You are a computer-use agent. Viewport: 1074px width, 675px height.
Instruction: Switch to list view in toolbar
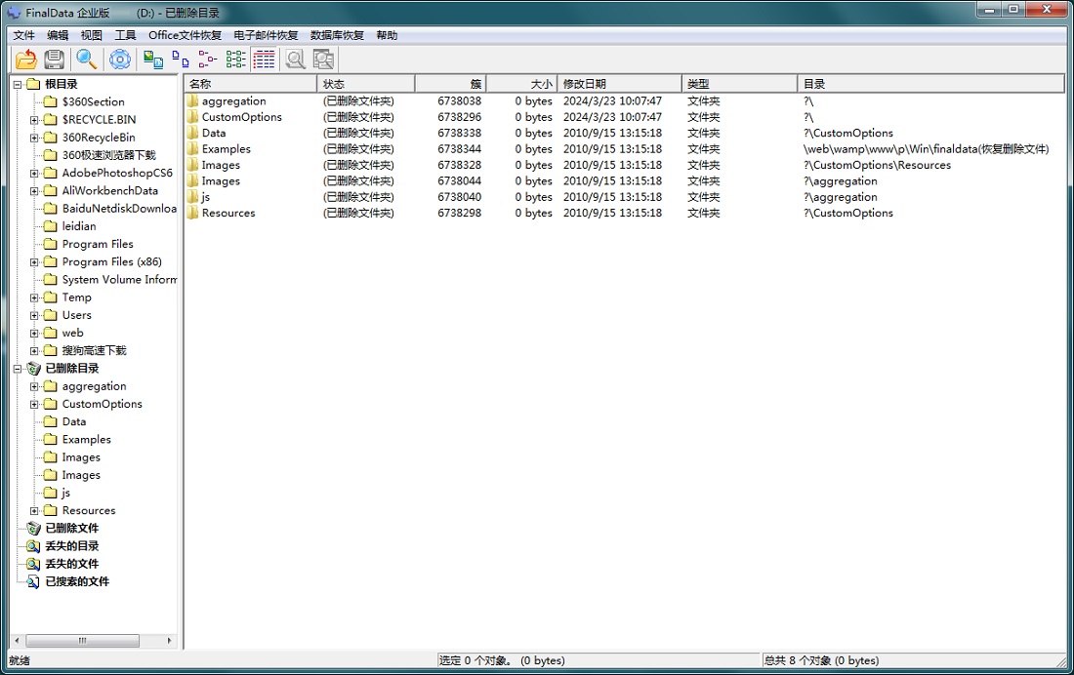click(x=208, y=60)
